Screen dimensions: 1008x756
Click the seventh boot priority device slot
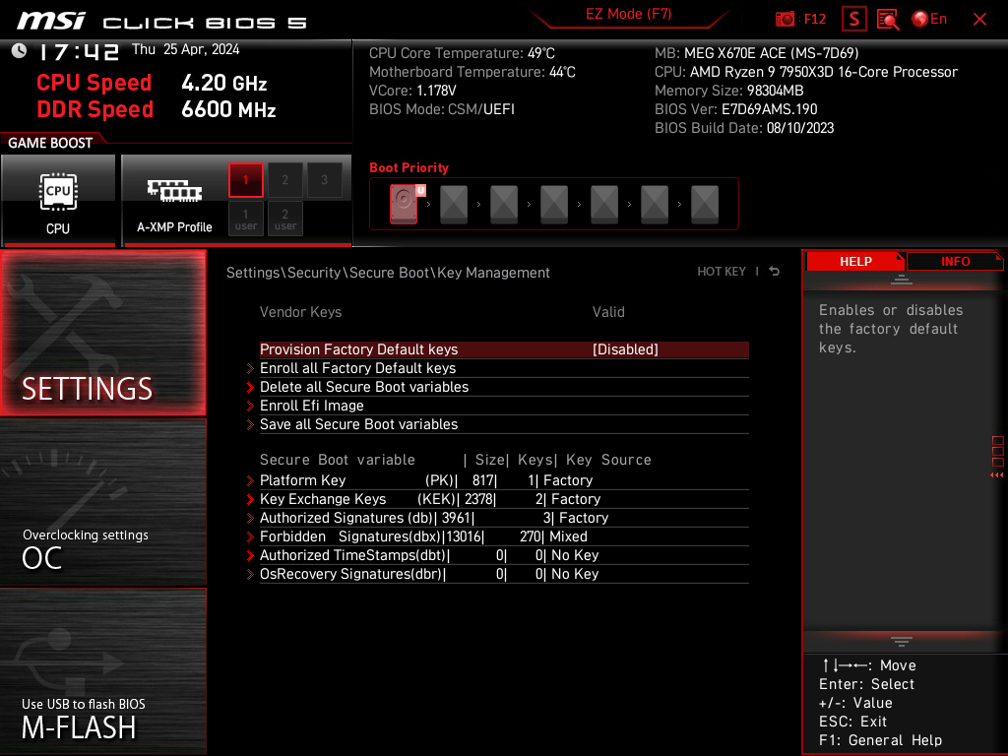point(705,204)
